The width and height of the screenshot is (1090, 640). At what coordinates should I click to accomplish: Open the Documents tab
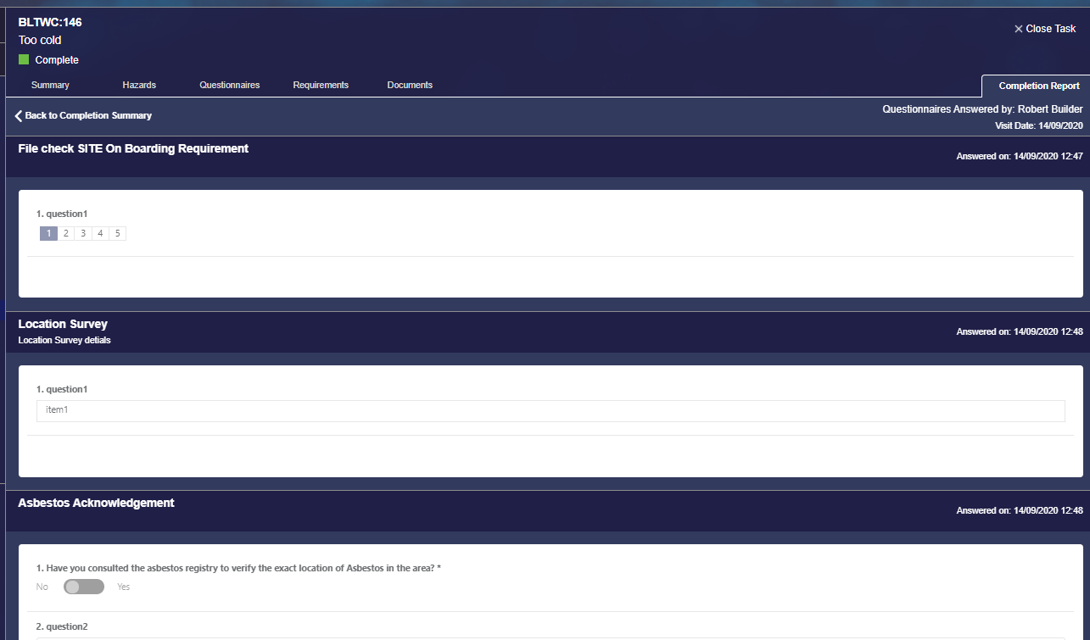click(410, 85)
